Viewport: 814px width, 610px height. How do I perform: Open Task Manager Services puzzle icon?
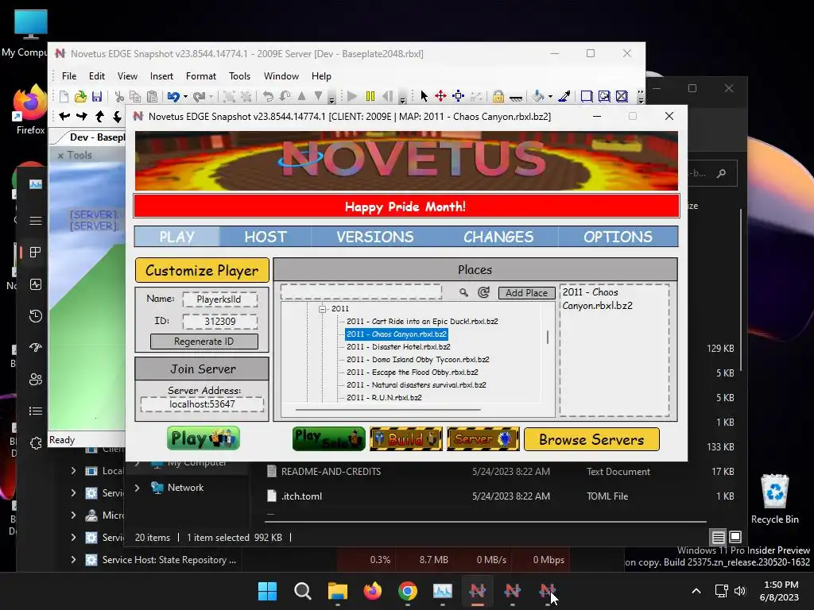pyautogui.click(x=35, y=443)
